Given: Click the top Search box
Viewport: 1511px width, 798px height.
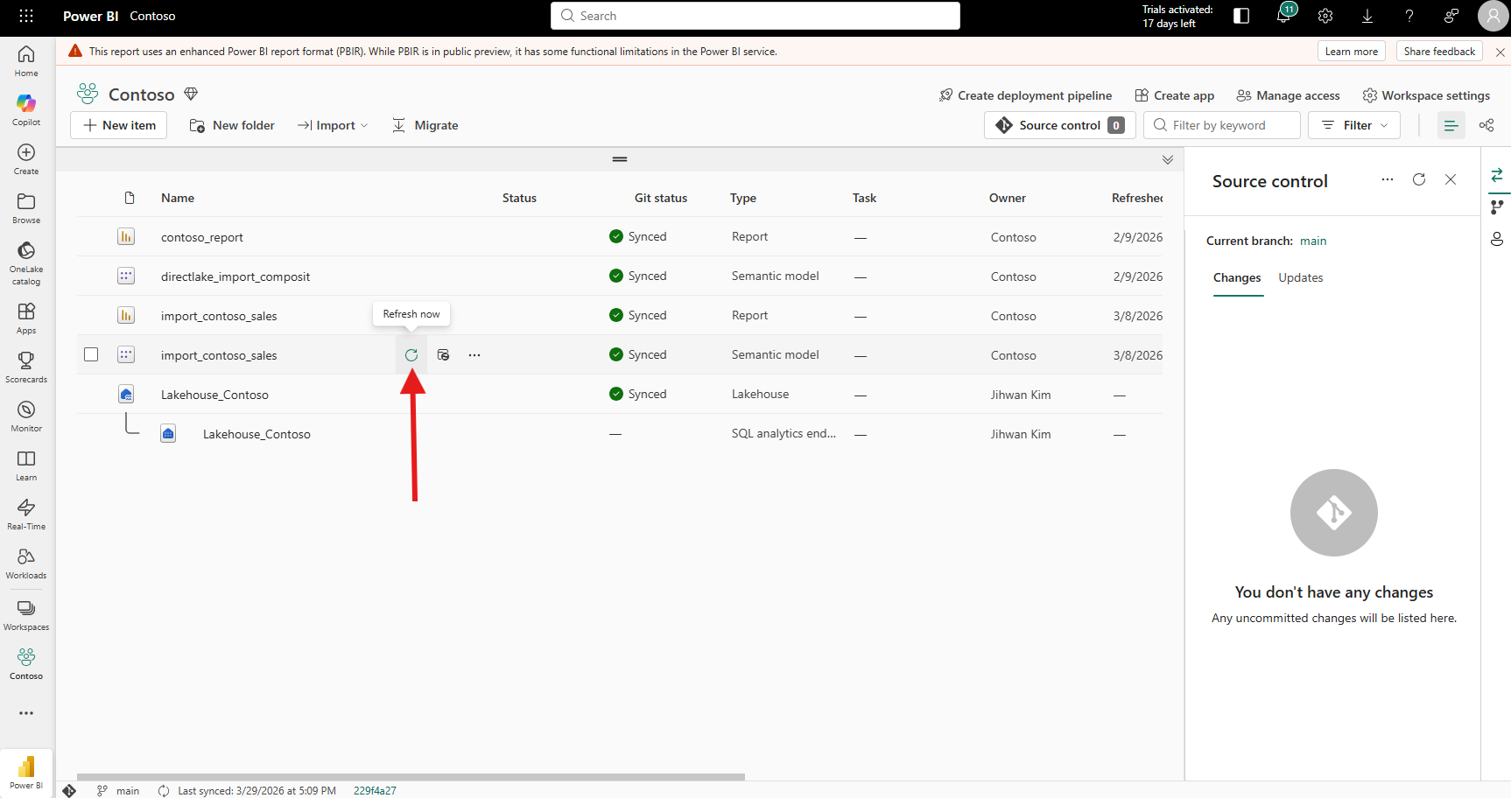Looking at the screenshot, I should tap(755, 16).
